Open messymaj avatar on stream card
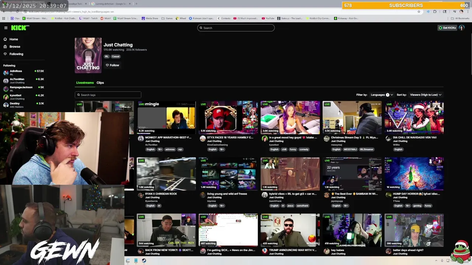 tap(326, 138)
